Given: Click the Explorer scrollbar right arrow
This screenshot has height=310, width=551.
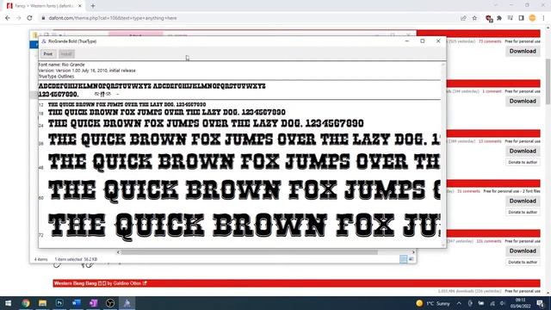Looking at the screenshot, I should pyautogui.click(x=413, y=252).
